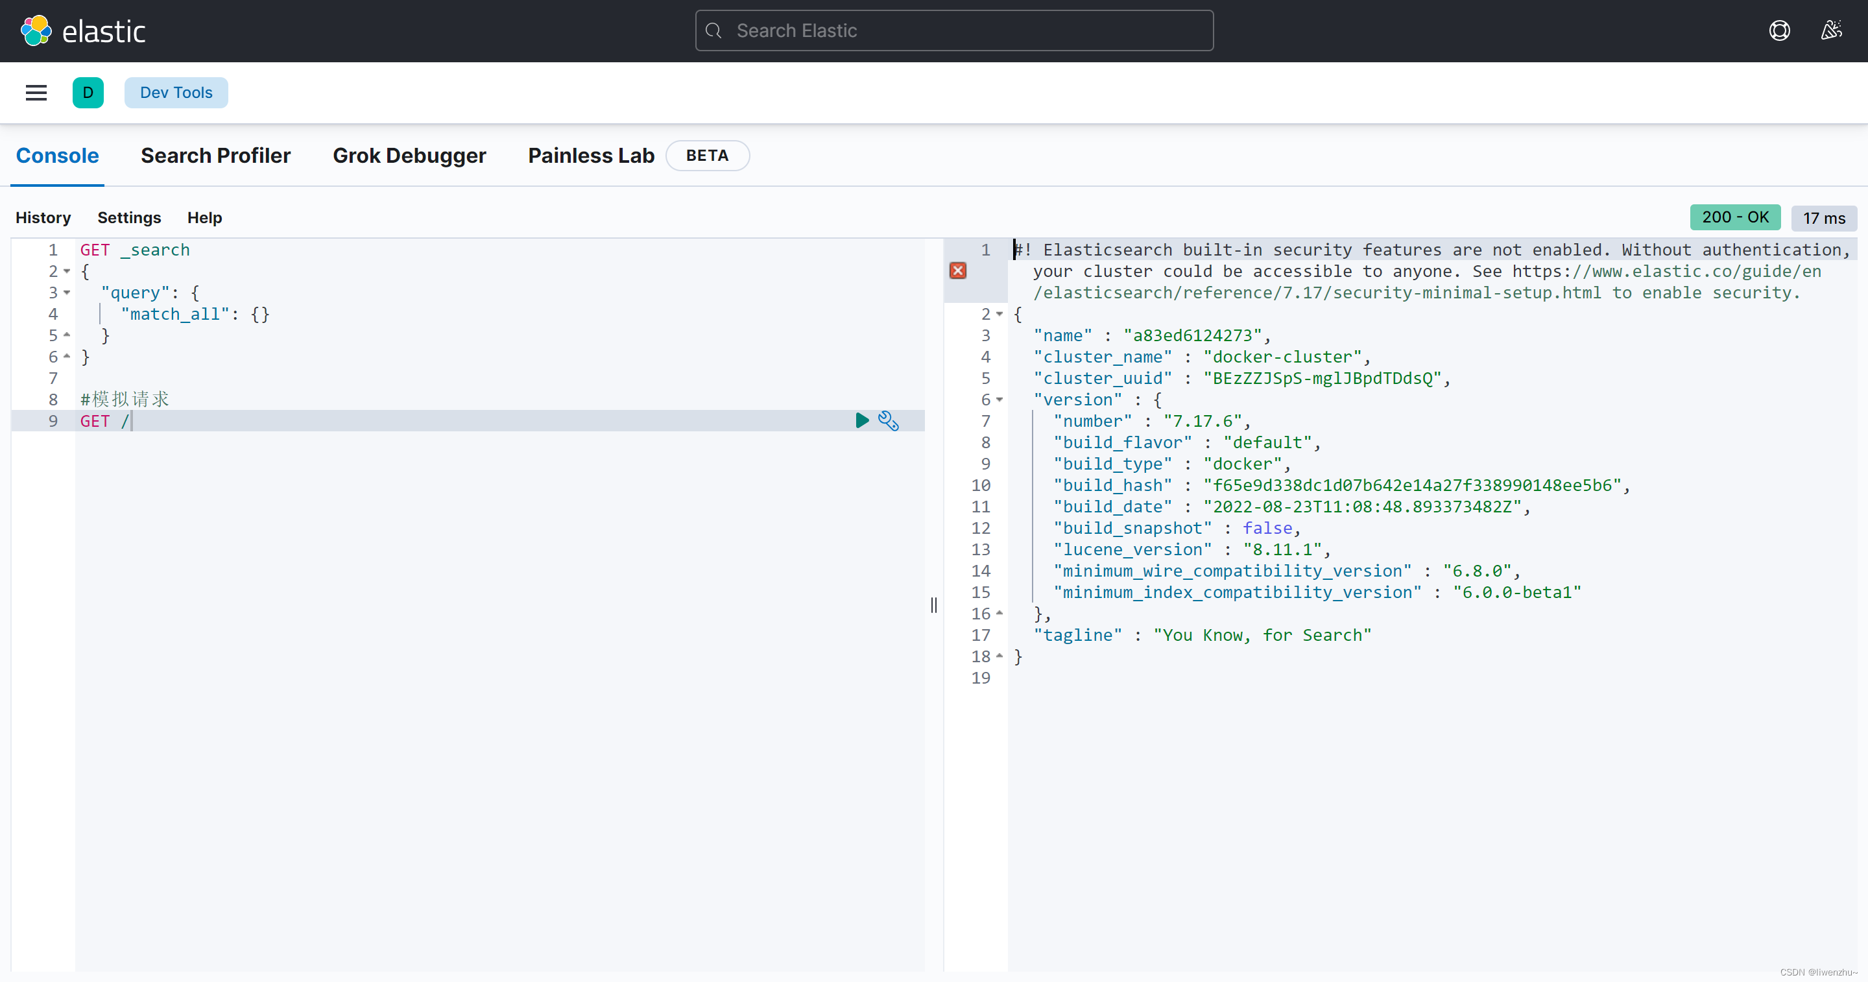This screenshot has height=982, width=1868.
Task: Run the GET / request with play icon
Action: click(x=861, y=421)
